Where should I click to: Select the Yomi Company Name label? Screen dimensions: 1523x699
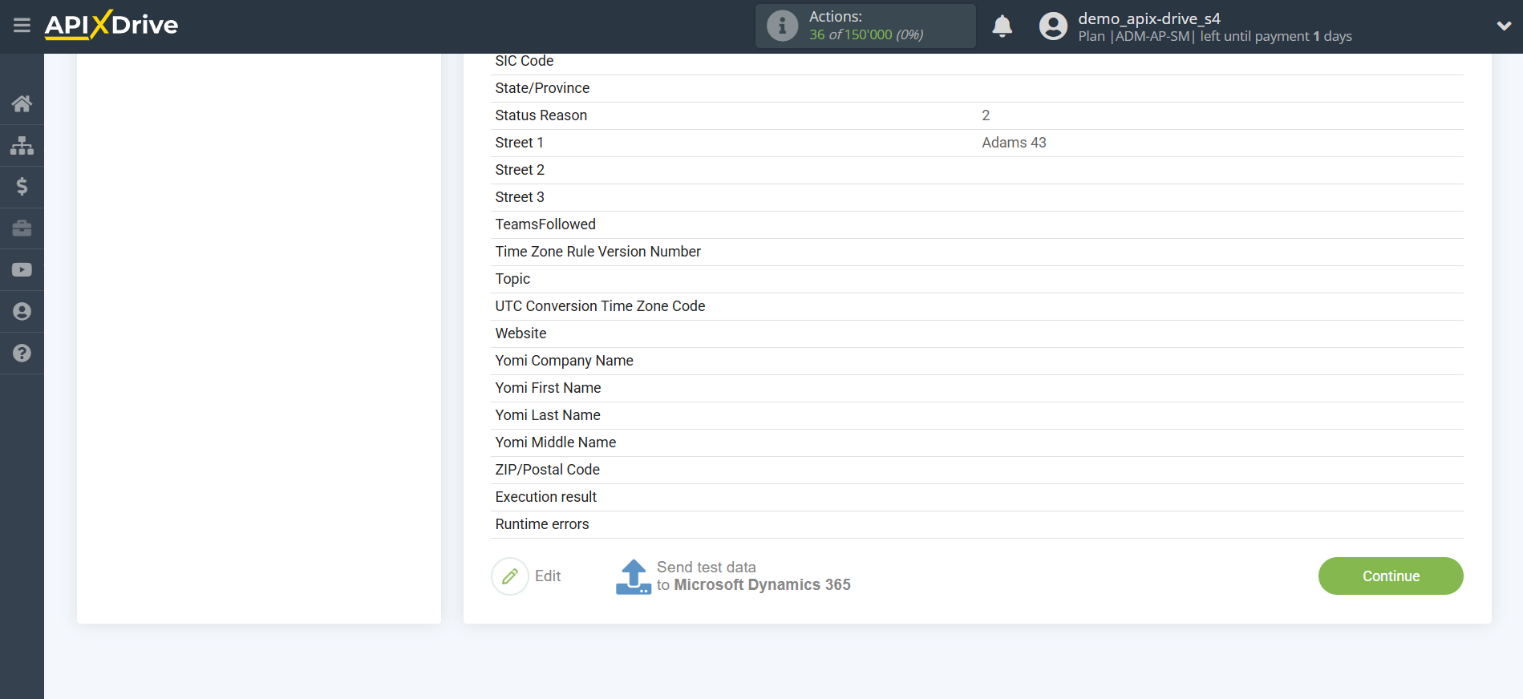point(564,361)
